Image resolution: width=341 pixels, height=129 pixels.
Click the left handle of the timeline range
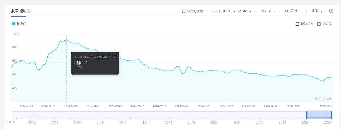pos(307,115)
